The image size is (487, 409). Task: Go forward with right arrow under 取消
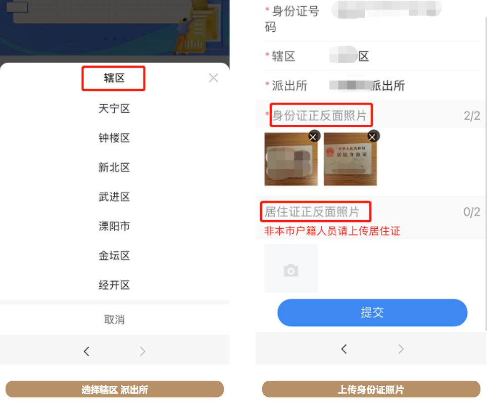(x=142, y=351)
